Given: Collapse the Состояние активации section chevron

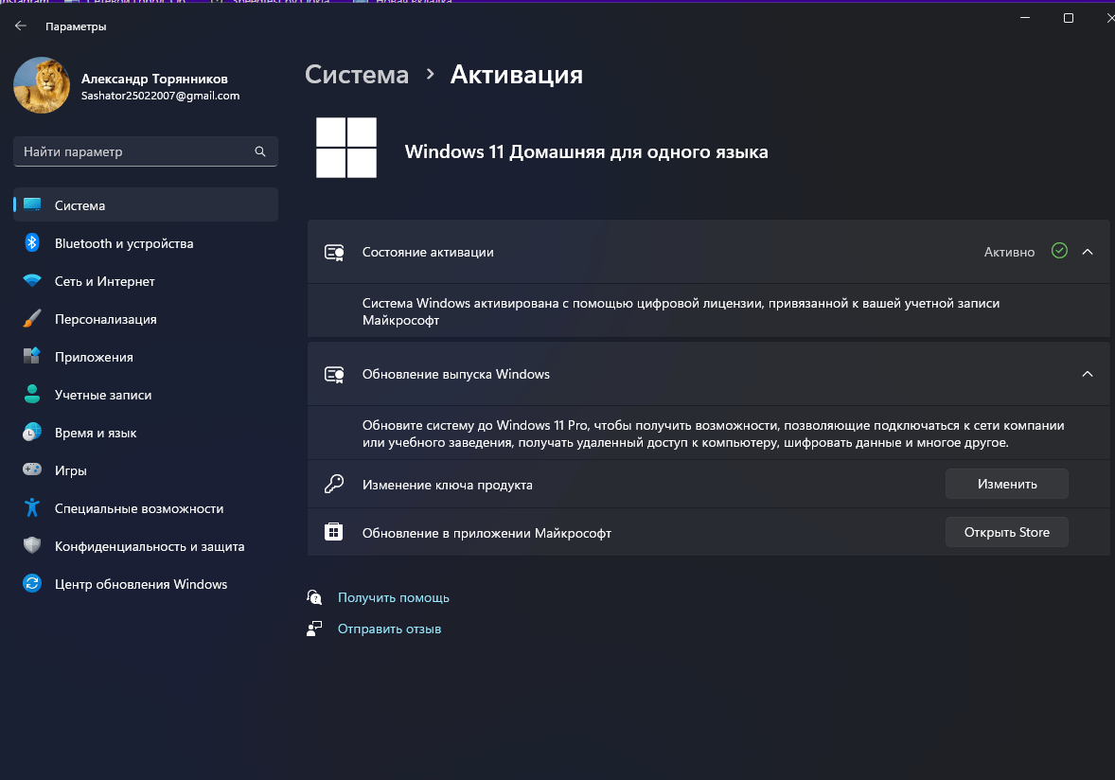Looking at the screenshot, I should point(1088,252).
